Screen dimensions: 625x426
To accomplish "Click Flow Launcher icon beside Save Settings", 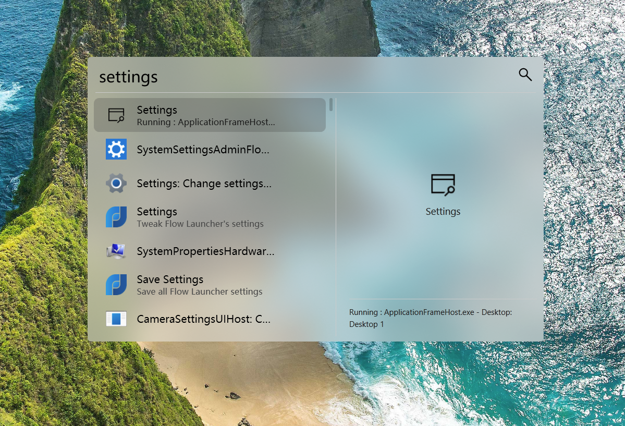I will [x=116, y=285].
